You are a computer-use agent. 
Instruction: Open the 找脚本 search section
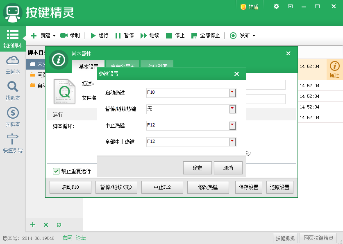click(13, 91)
